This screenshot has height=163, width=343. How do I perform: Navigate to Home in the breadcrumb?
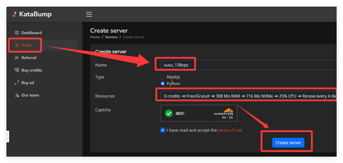(x=95, y=37)
